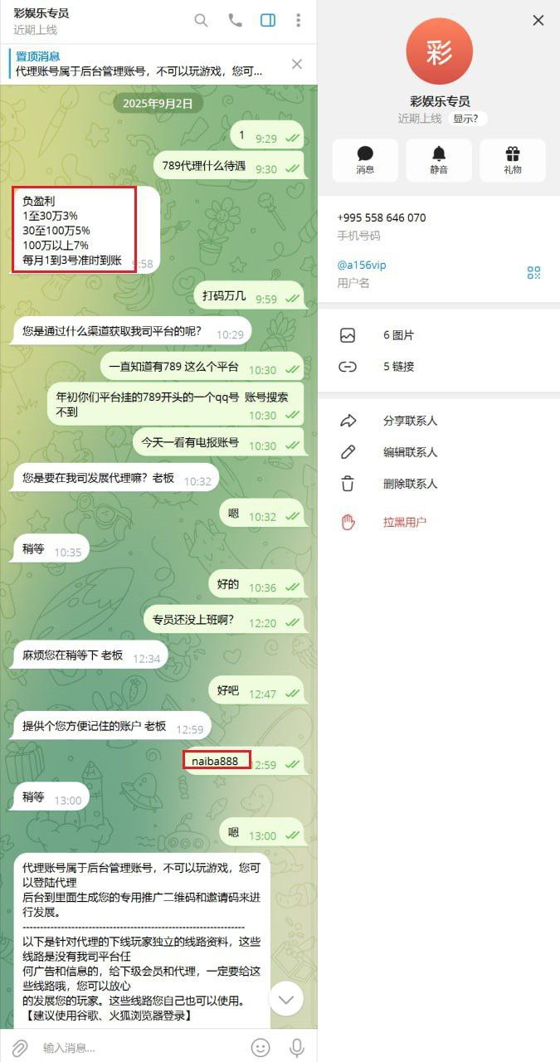Attach a file with paperclip icon
This screenshot has height=1062, width=560.
(20, 1048)
